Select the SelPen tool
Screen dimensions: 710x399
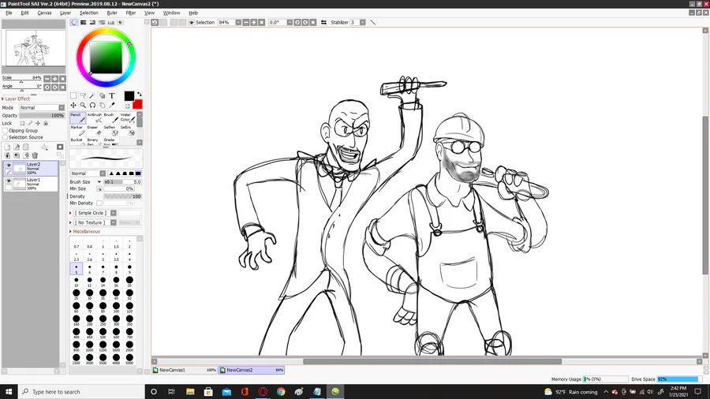(x=111, y=130)
